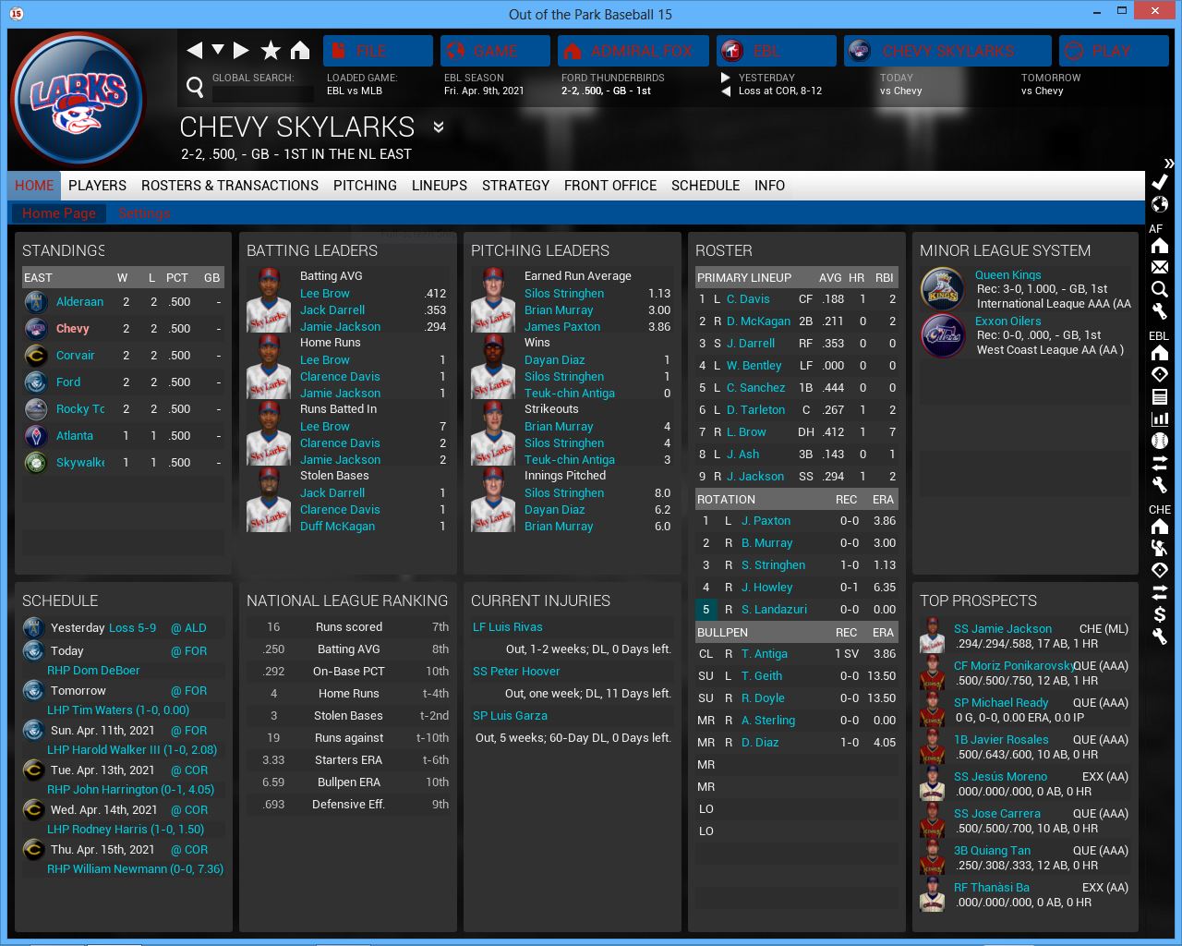1182x946 pixels.
Task: Click the dollar sign finances icon
Action: [1160, 614]
